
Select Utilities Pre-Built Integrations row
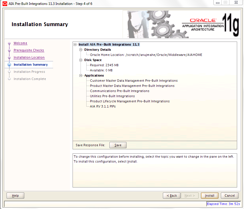click(112, 96)
